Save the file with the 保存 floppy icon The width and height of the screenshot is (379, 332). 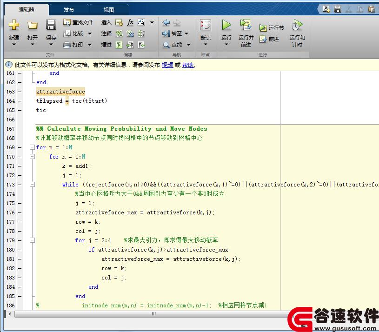pyautogui.click(x=51, y=25)
